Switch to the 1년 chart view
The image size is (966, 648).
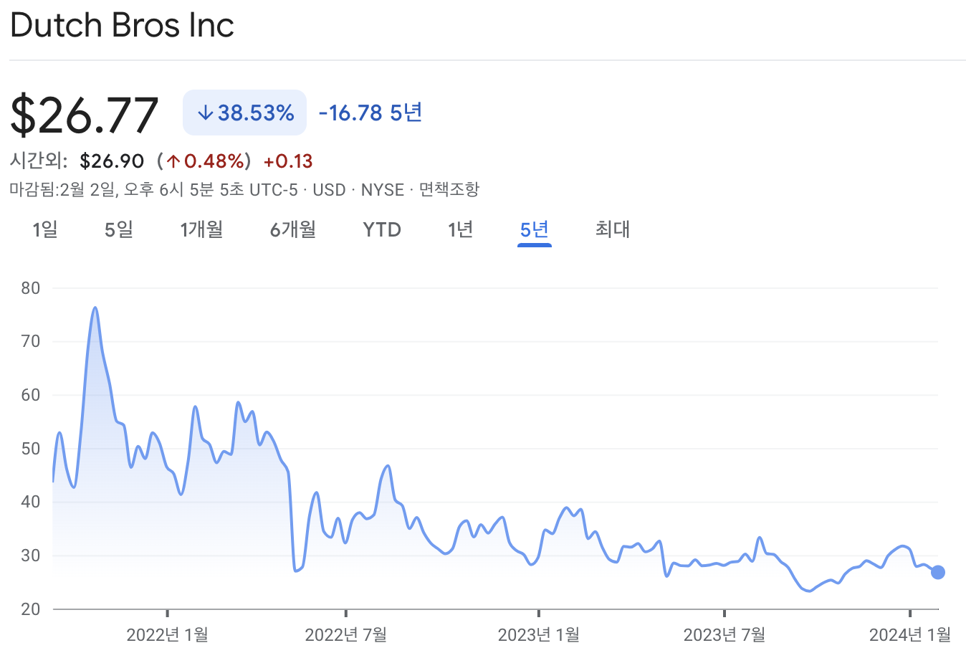tap(459, 229)
